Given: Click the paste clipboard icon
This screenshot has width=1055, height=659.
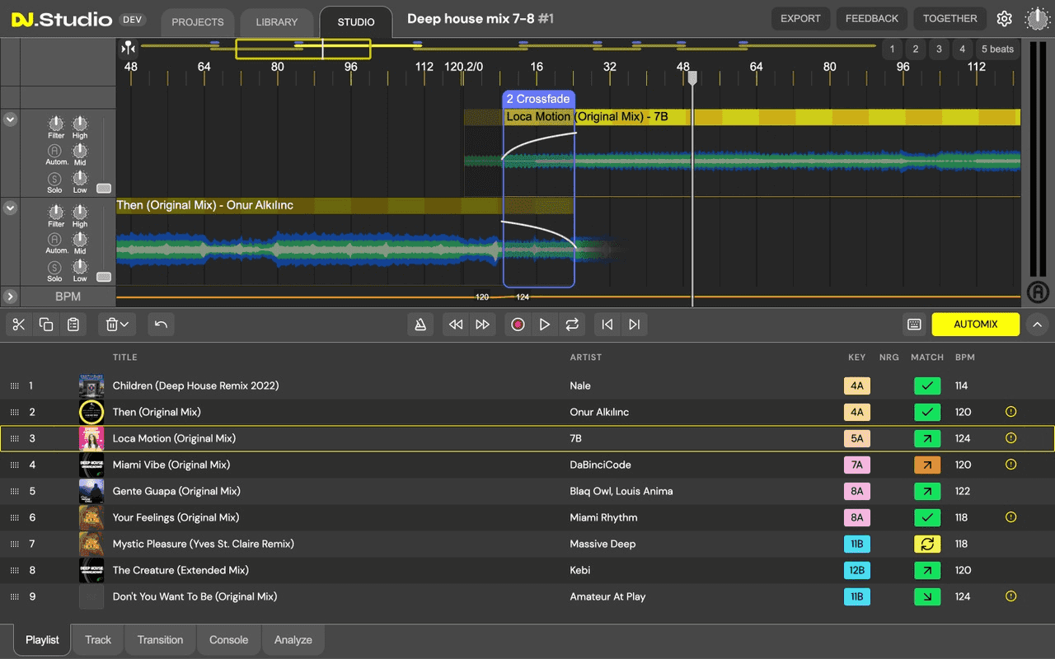Looking at the screenshot, I should click(x=73, y=325).
